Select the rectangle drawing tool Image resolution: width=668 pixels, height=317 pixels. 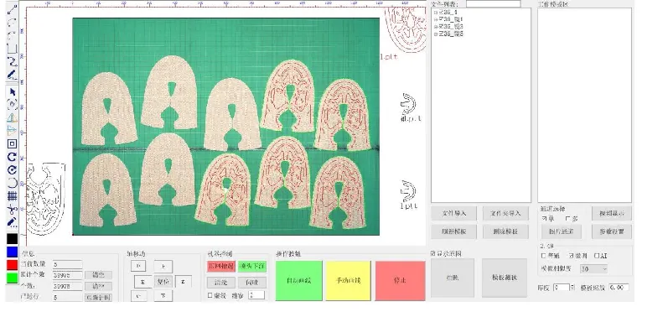click(x=12, y=48)
